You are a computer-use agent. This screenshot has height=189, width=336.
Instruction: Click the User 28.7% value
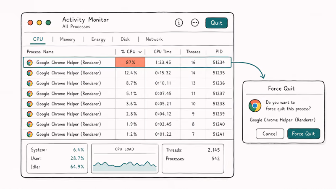[x=77, y=158]
